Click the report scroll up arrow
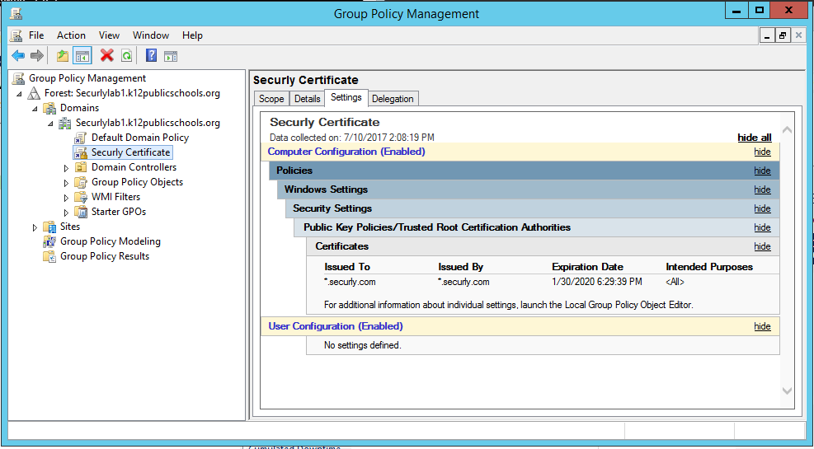This screenshot has width=814, height=449. coord(787,129)
